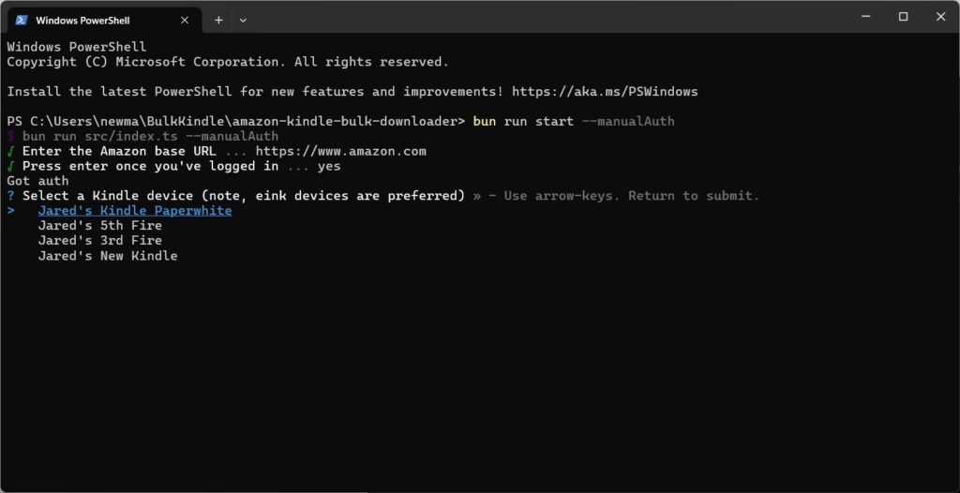Maximize the terminal window

click(x=903, y=17)
